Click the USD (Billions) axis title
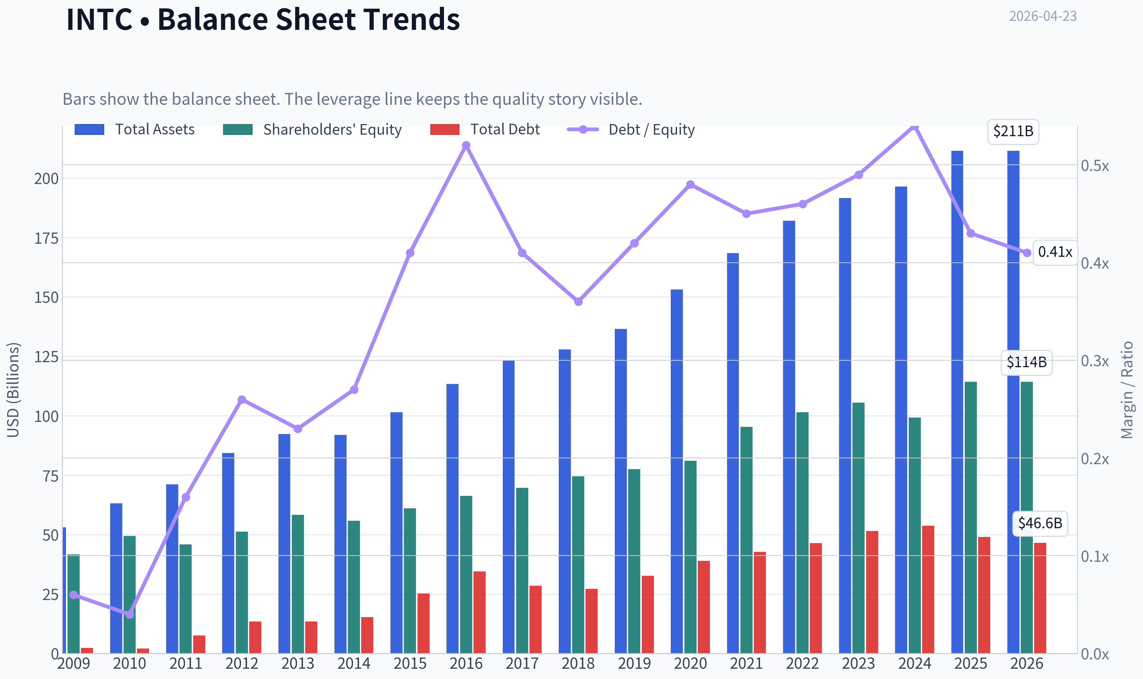Viewport: 1143px width, 679px height. click(x=13, y=390)
